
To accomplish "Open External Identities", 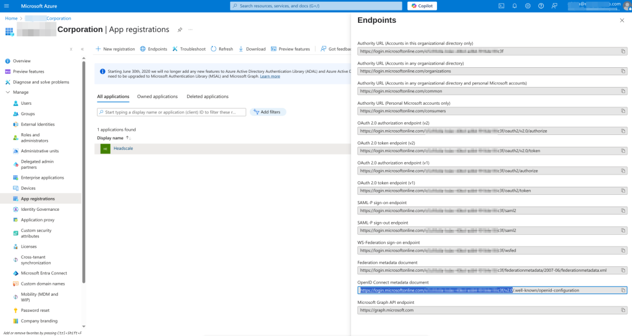I will tap(38, 125).
